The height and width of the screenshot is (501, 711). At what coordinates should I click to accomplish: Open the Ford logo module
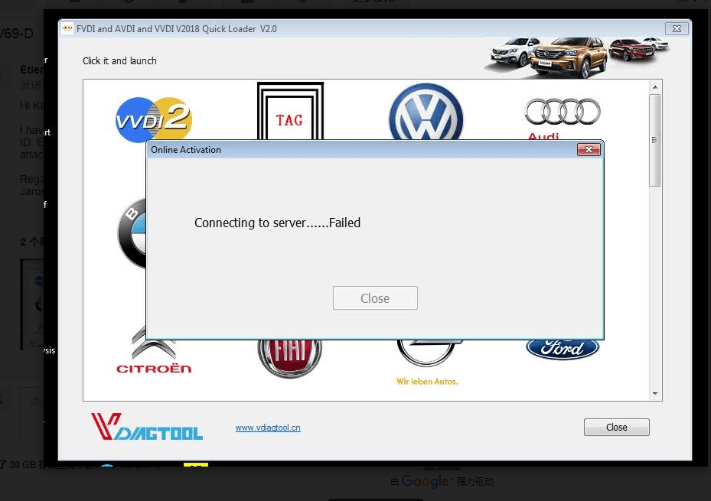[x=563, y=349]
